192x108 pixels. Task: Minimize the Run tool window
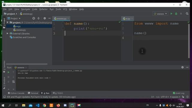[187, 67]
